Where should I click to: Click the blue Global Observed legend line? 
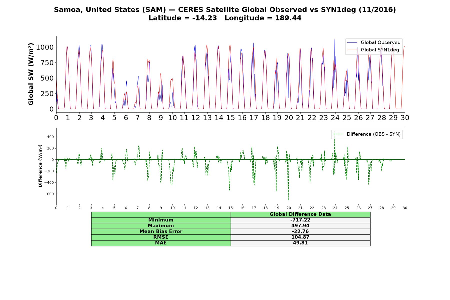(352, 42)
